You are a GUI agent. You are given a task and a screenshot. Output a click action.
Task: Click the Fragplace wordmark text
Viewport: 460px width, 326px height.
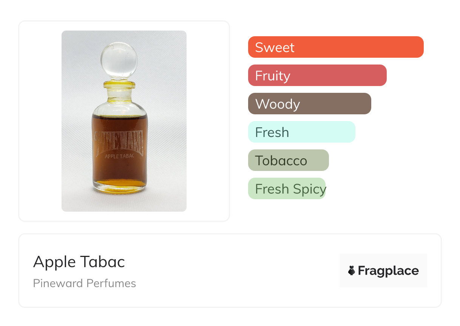[x=388, y=271]
